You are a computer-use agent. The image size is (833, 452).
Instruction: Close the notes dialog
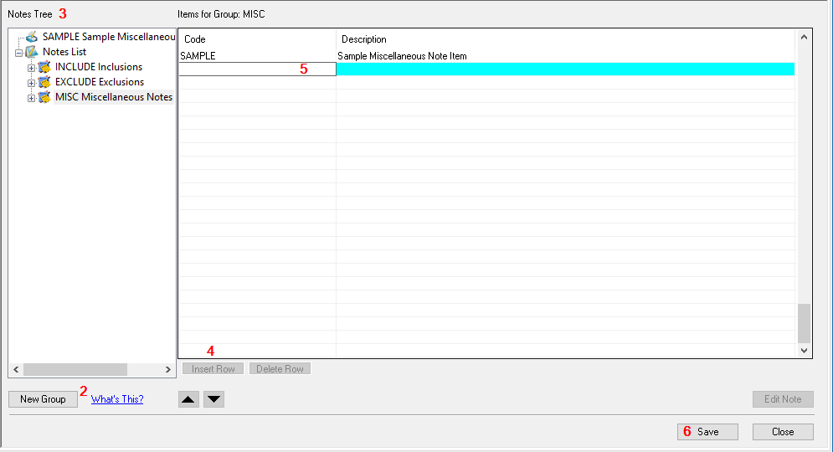coord(783,432)
